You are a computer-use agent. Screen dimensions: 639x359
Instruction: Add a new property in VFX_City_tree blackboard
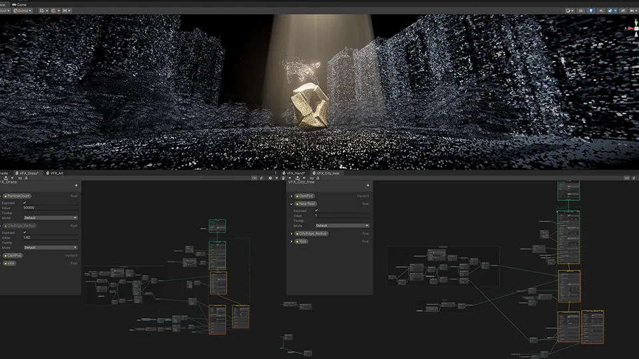point(368,185)
